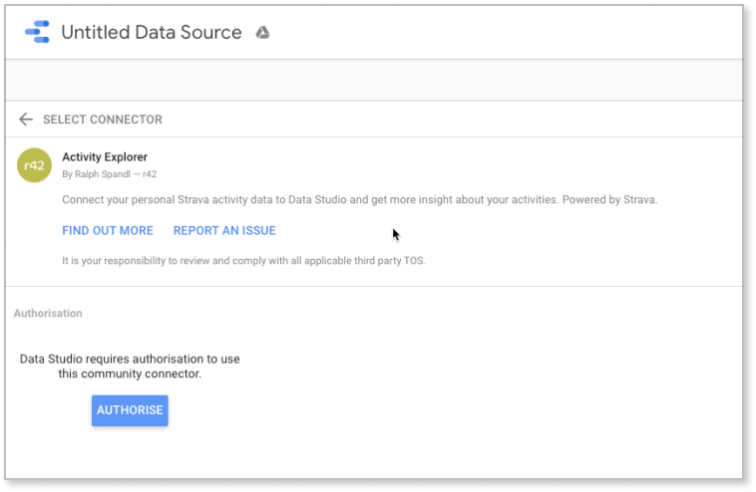Viewport: 756px width, 492px height.
Task: Rename the Untitled Data Source title
Action: [151, 33]
